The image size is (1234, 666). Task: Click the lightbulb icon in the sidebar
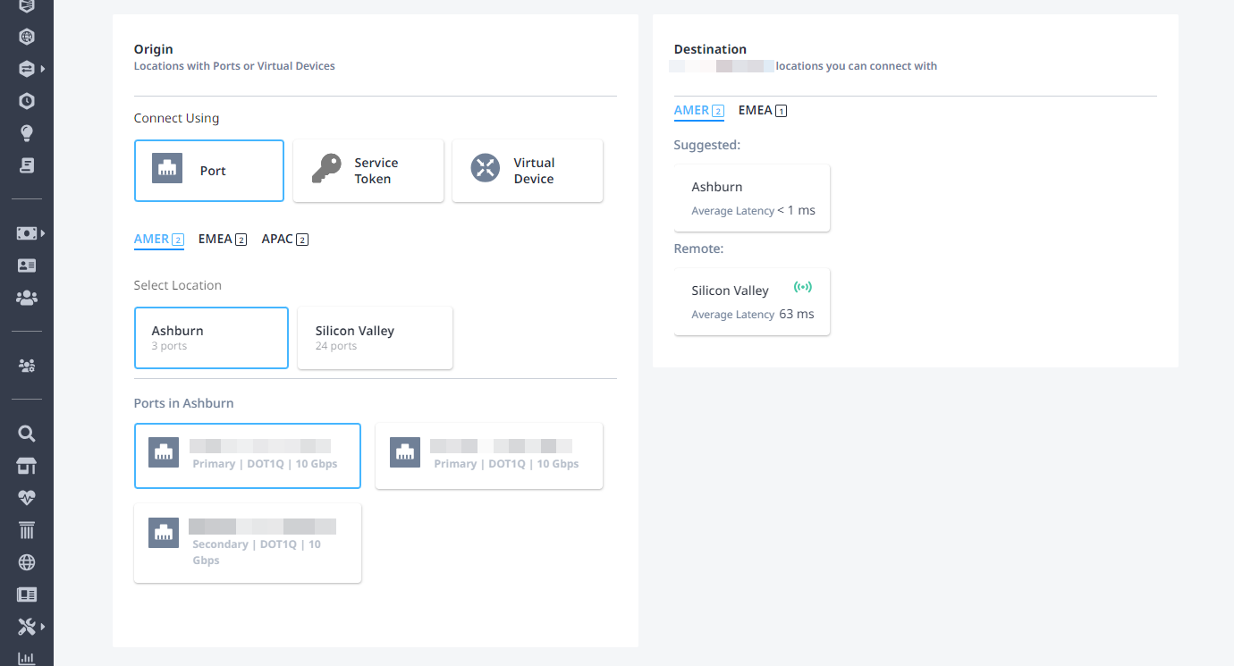[27, 133]
